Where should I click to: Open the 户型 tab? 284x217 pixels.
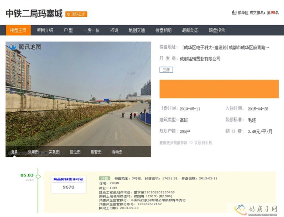point(68,30)
